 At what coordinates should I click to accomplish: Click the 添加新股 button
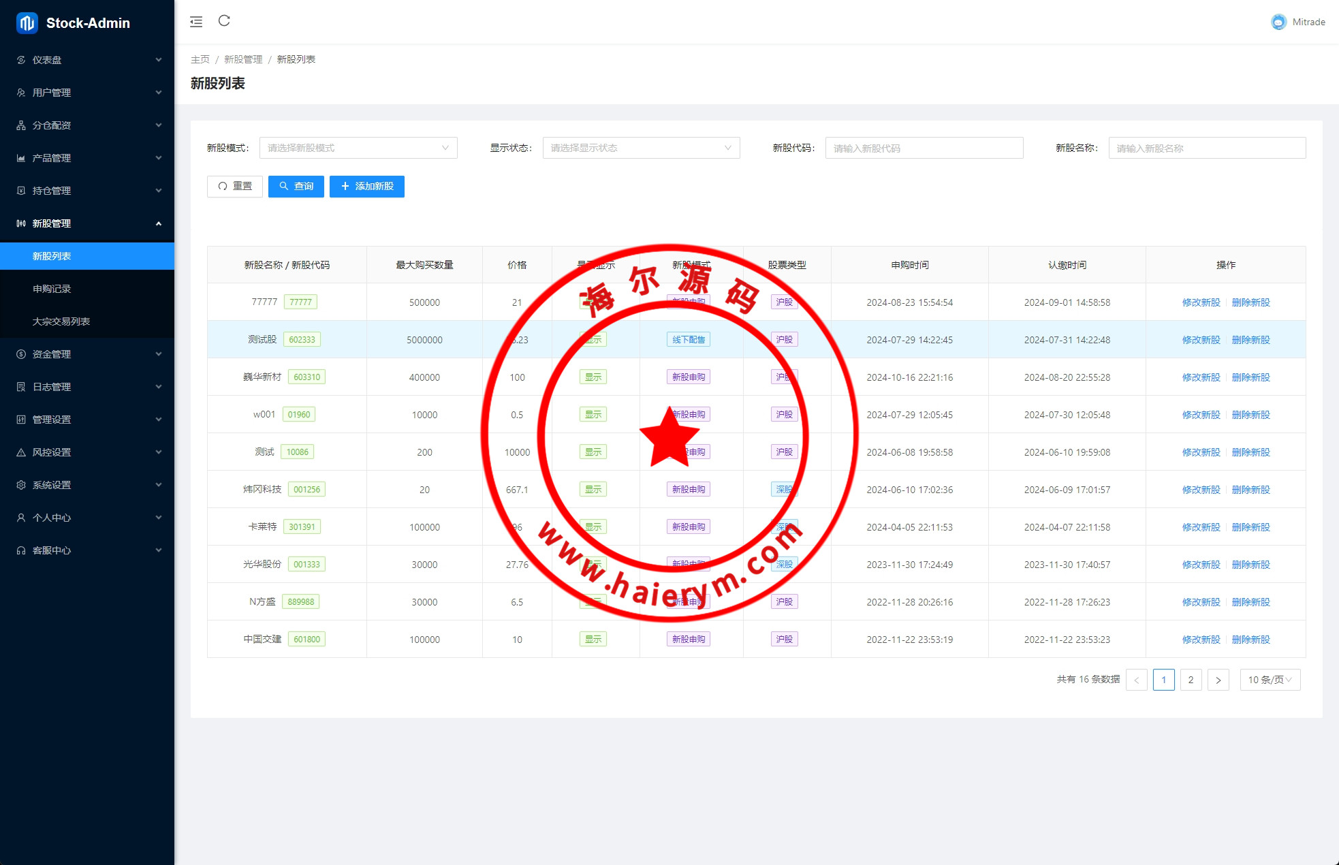tap(366, 187)
